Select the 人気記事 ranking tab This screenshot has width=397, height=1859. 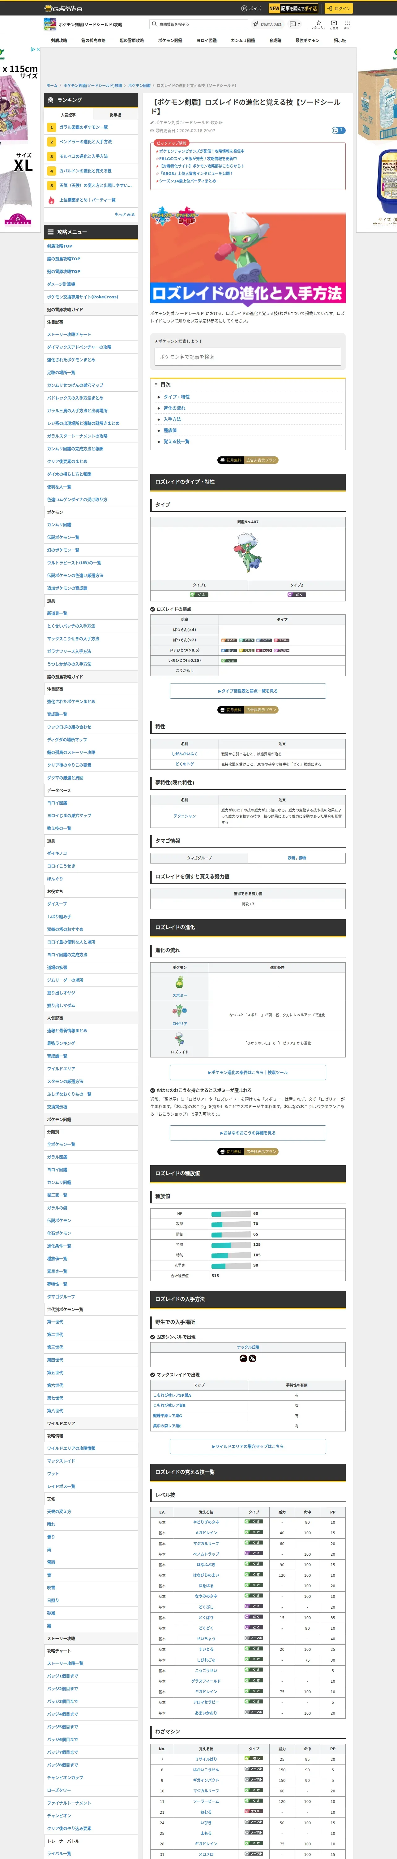tap(68, 115)
